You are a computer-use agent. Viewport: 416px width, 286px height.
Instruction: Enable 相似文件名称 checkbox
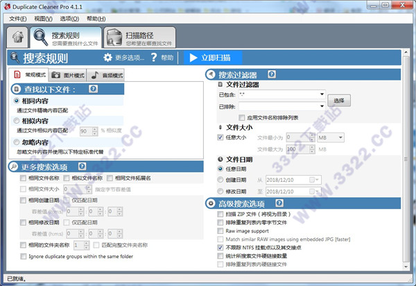pyautogui.click(x=67, y=178)
